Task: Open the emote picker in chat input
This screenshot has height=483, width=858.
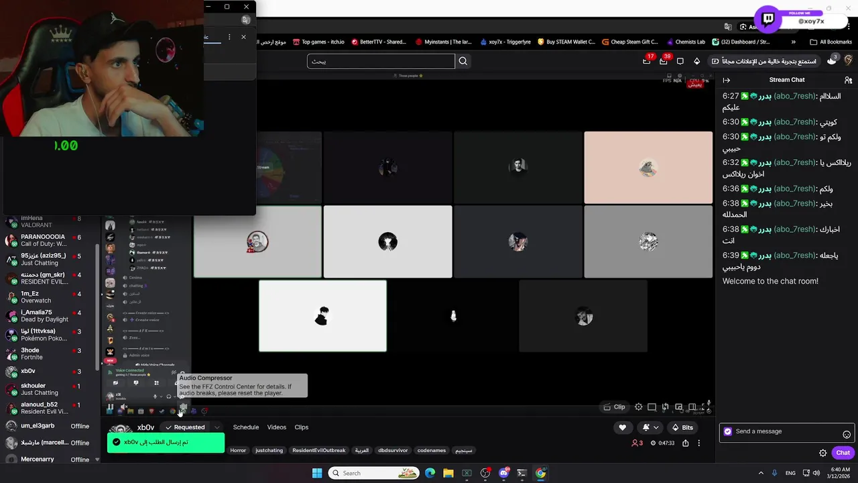Action: click(x=847, y=434)
